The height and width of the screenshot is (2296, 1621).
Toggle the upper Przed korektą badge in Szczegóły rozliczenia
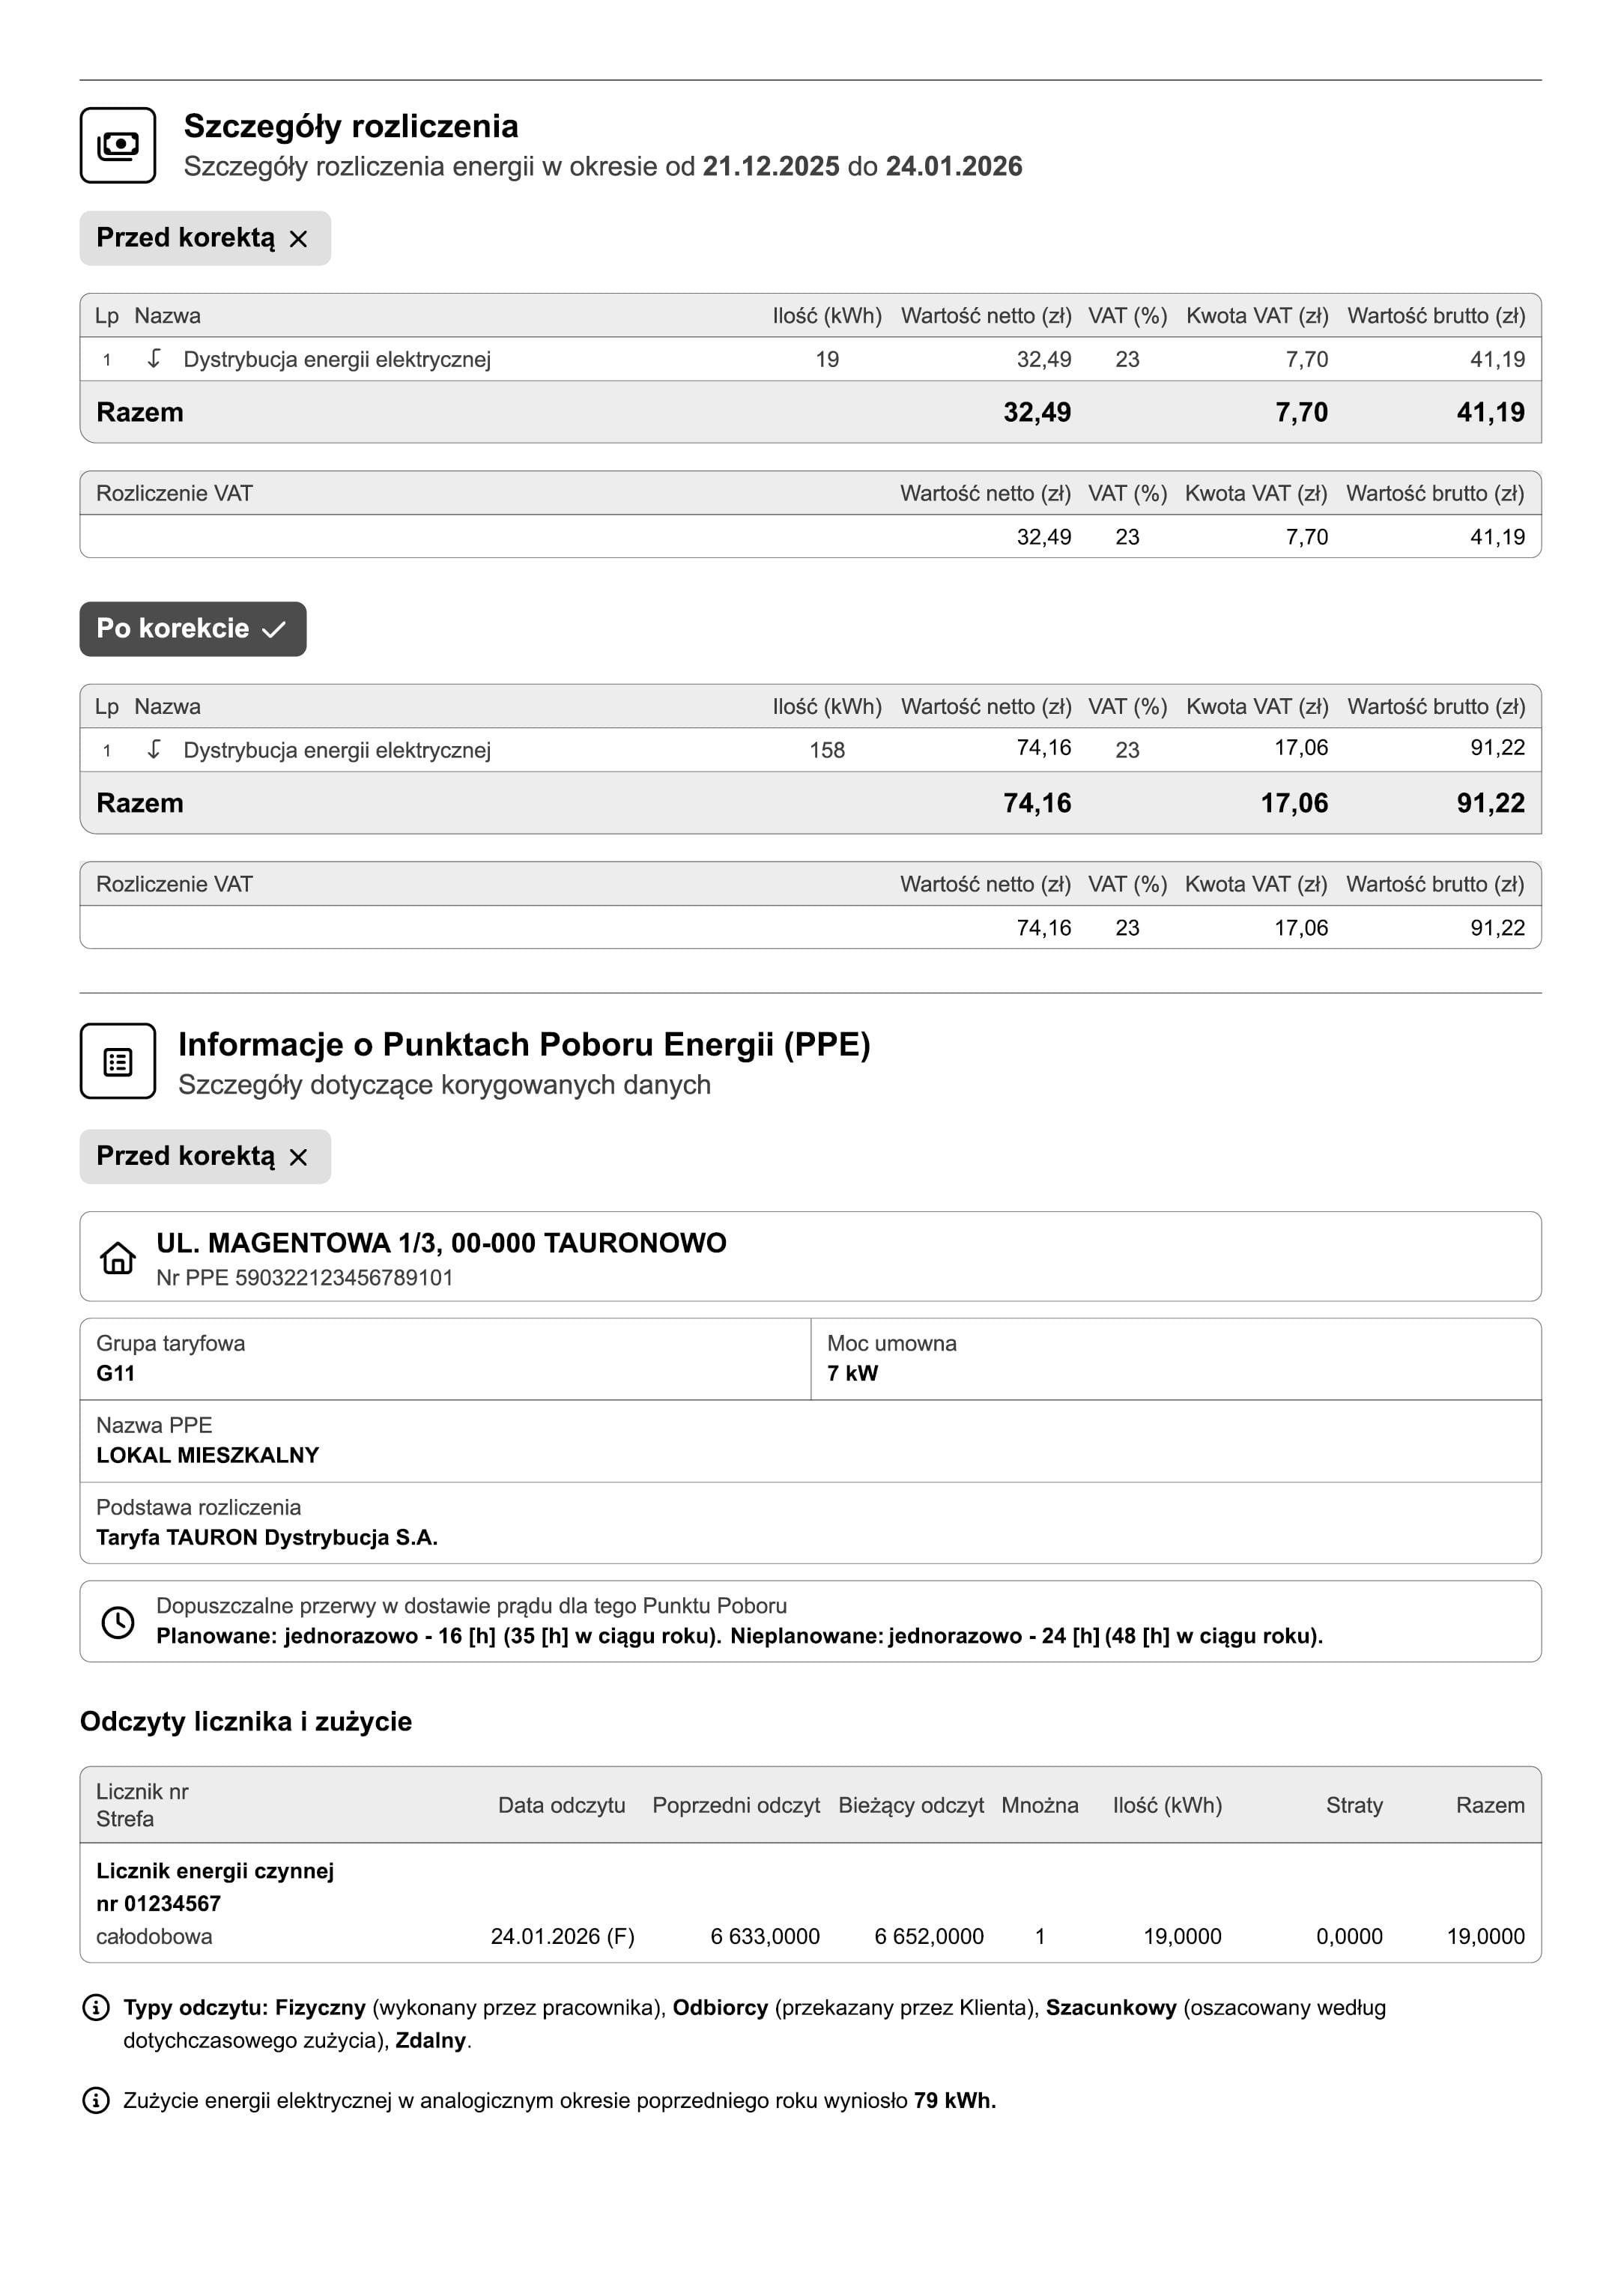tap(205, 238)
